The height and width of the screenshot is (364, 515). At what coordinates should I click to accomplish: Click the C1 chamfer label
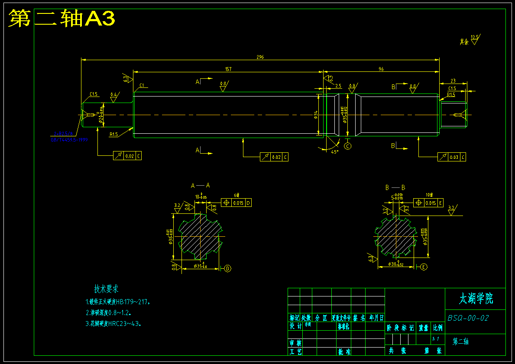point(142,85)
